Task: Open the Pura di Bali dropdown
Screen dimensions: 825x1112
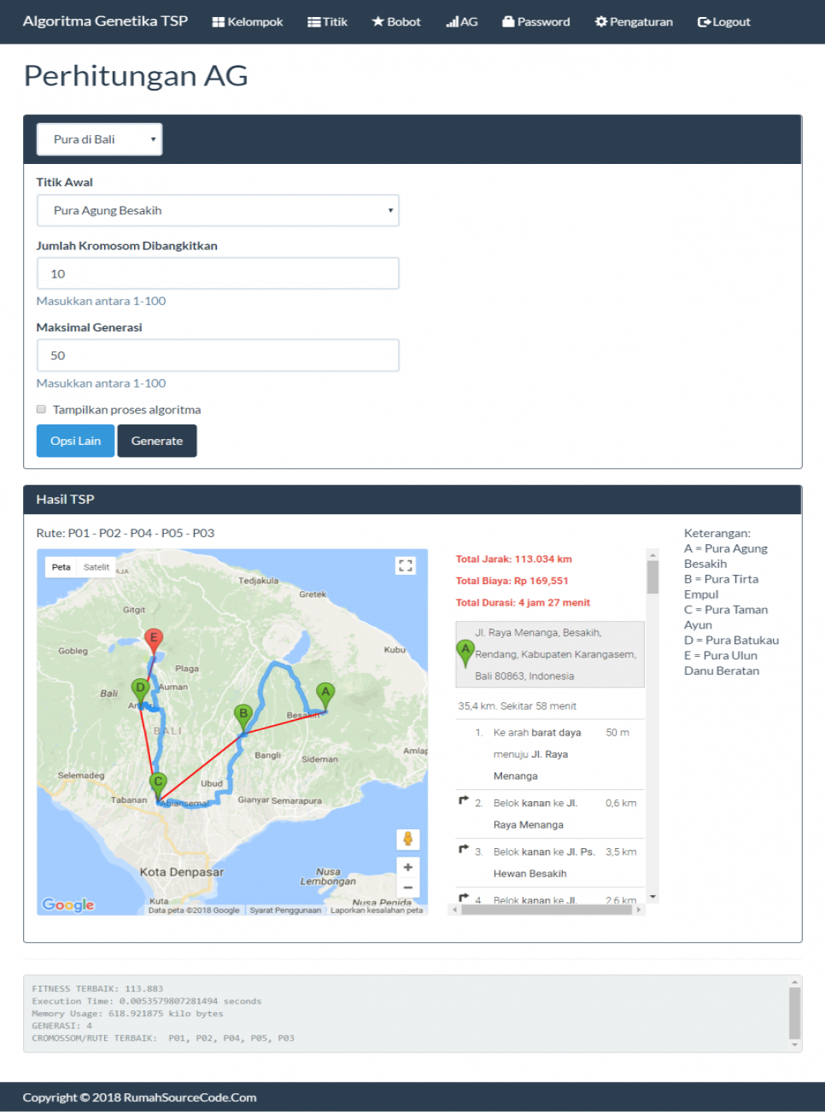Action: [x=98, y=138]
